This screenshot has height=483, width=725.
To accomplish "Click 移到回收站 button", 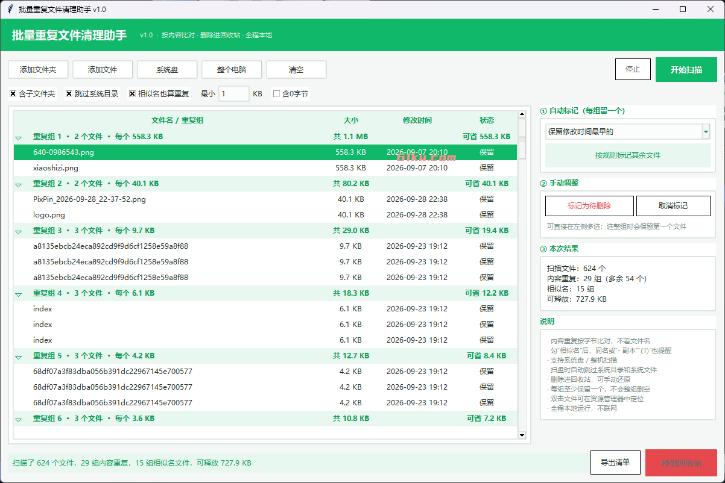I will [682, 463].
